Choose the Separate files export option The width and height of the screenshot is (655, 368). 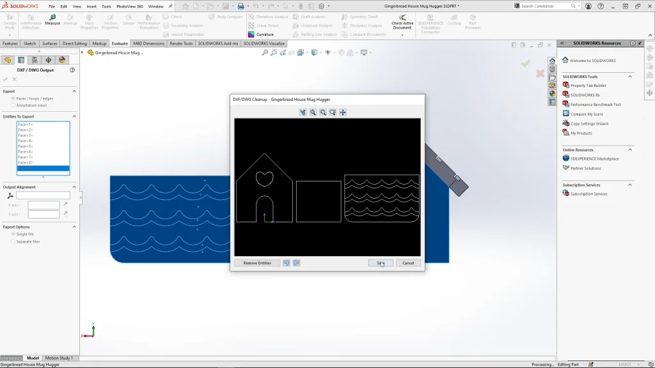[13, 241]
